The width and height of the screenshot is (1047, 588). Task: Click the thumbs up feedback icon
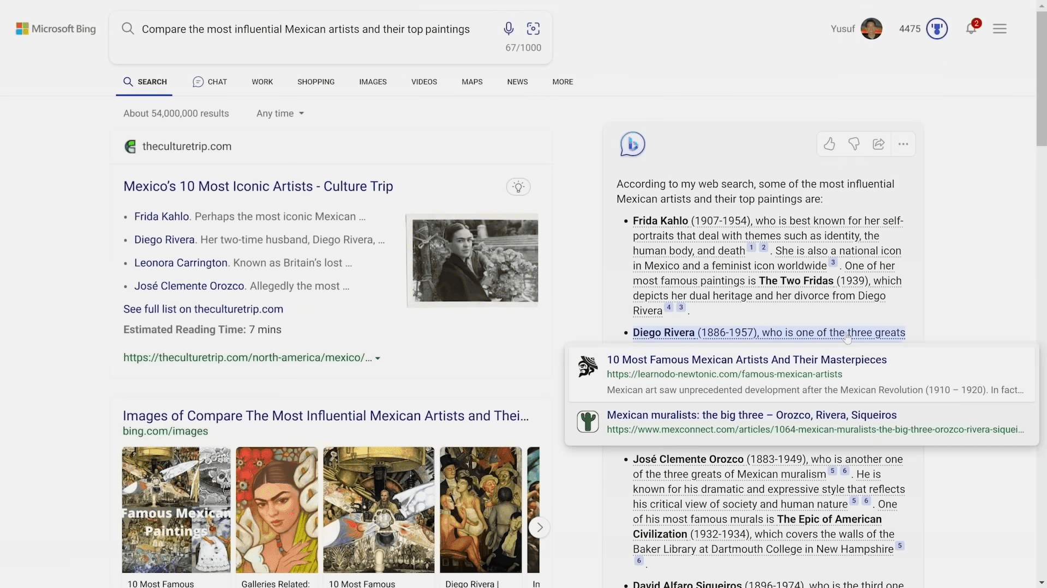[829, 144]
